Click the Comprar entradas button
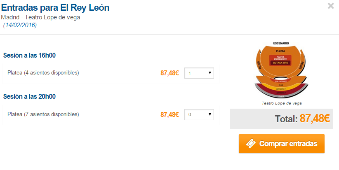 tap(282, 144)
